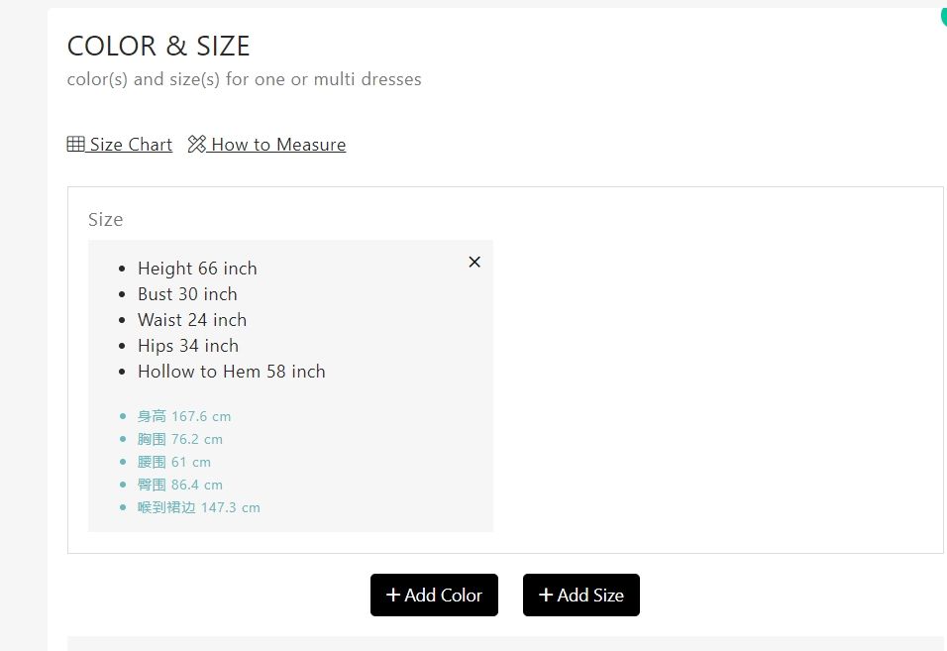
Task: Select the Waist 24 inch line
Action: click(192, 319)
